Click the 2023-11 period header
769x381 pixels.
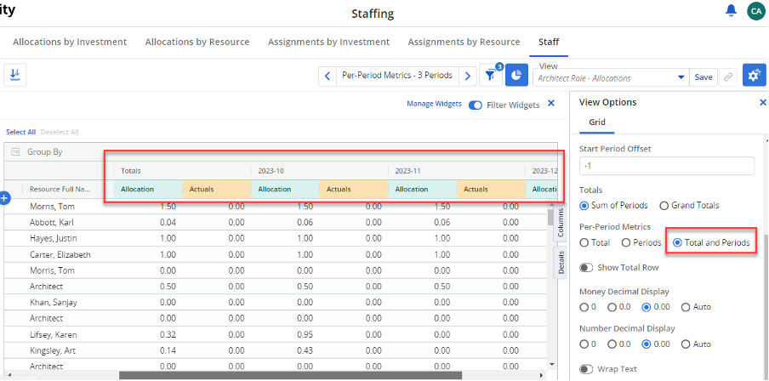[x=456, y=171]
